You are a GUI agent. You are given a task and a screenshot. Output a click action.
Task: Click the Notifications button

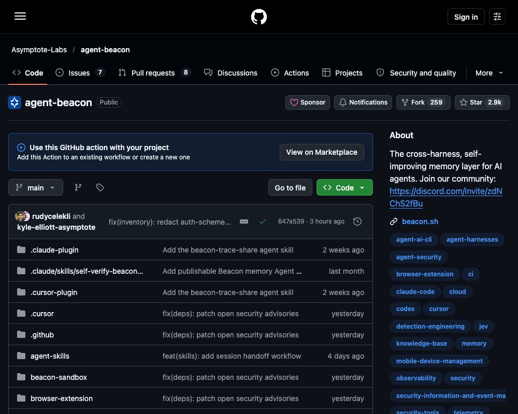tap(363, 102)
